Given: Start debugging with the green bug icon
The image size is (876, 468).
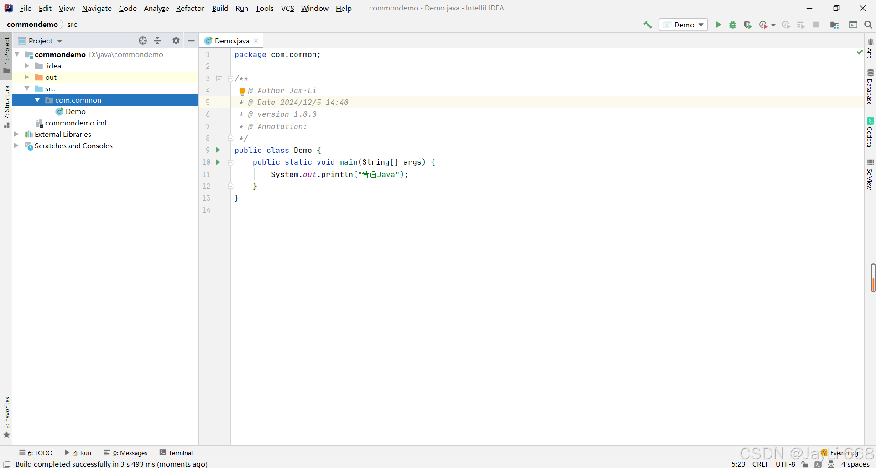Looking at the screenshot, I should point(733,25).
